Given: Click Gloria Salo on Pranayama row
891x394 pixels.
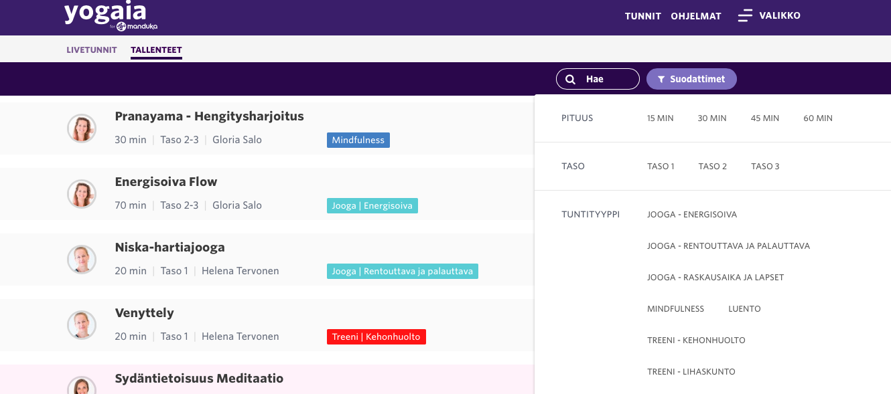Looking at the screenshot, I should click(x=237, y=140).
